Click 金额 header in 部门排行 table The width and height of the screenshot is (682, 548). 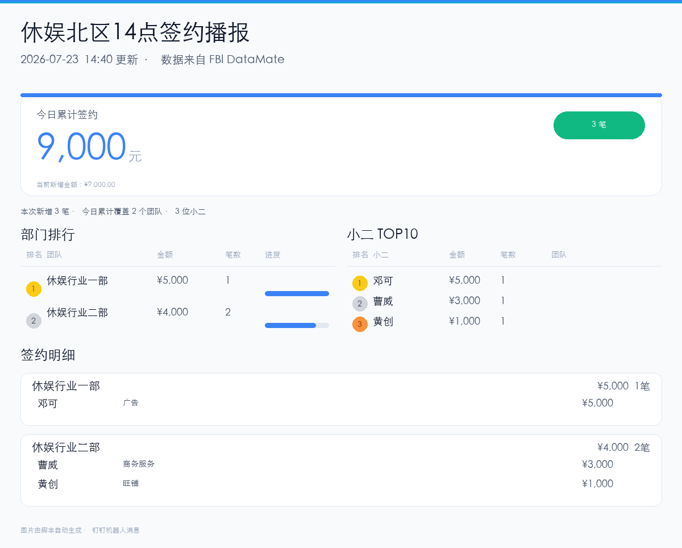point(165,255)
